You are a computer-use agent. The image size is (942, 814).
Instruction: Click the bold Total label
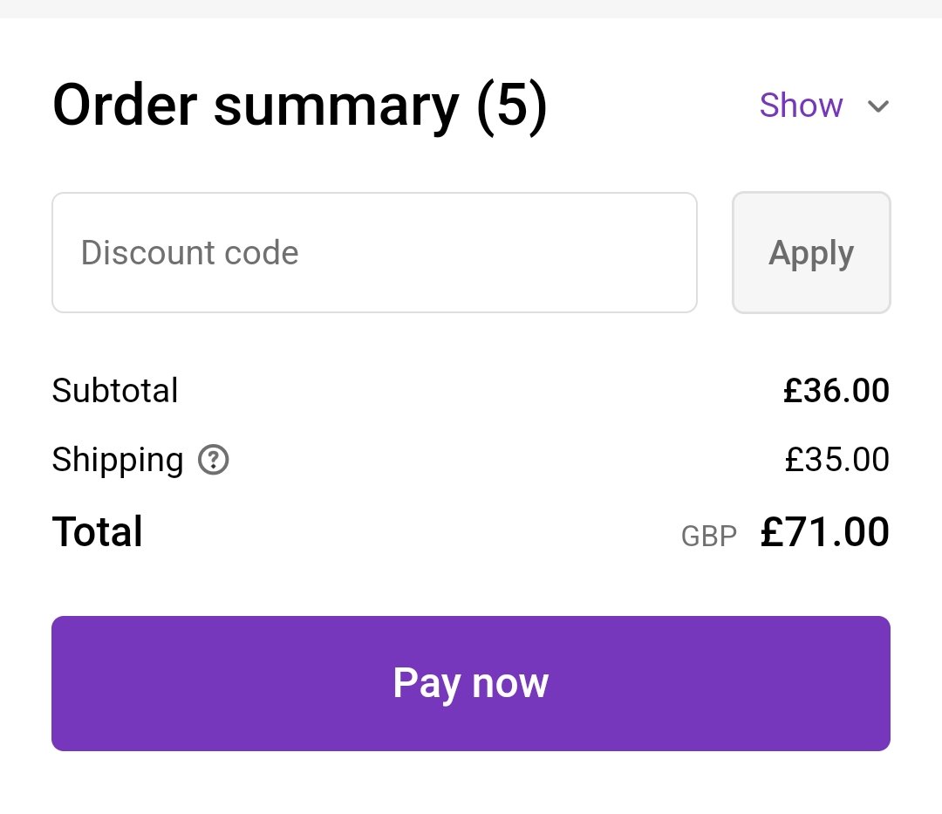click(98, 531)
